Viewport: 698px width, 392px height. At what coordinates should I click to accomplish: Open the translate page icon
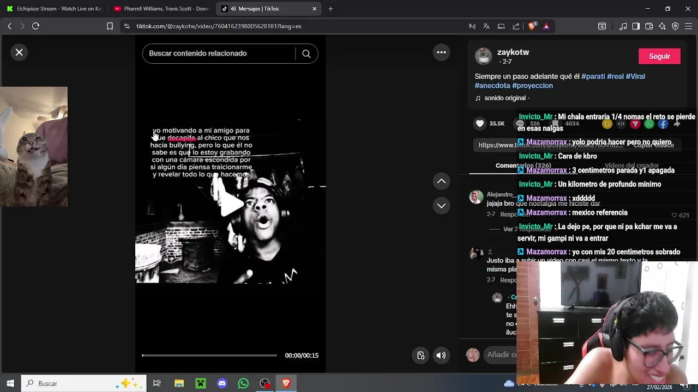(486, 26)
